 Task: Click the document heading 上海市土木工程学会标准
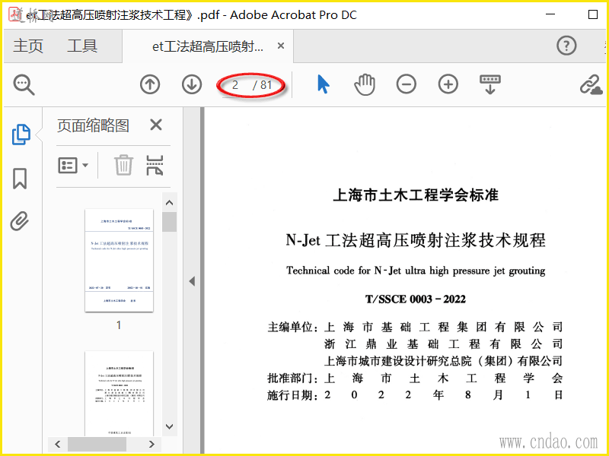point(416,195)
